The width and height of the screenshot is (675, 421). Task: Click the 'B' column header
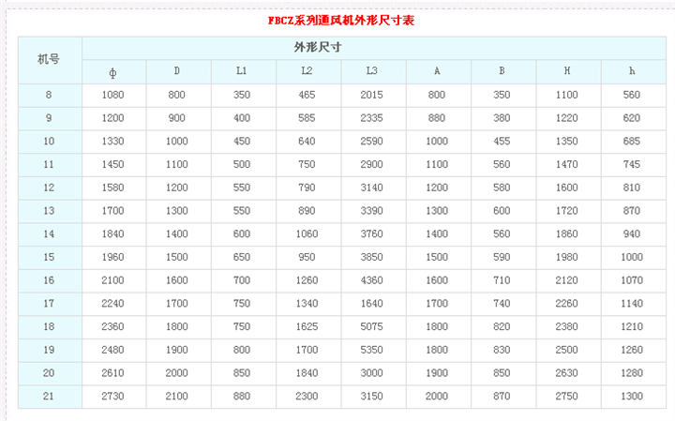pyautogui.click(x=503, y=72)
